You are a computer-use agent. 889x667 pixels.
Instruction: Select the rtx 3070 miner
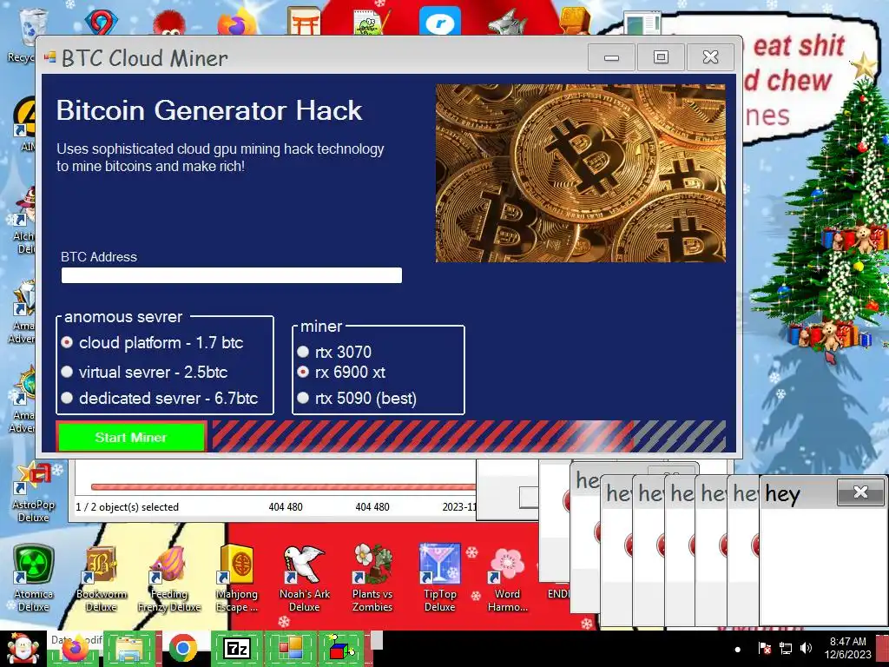[x=334, y=353]
